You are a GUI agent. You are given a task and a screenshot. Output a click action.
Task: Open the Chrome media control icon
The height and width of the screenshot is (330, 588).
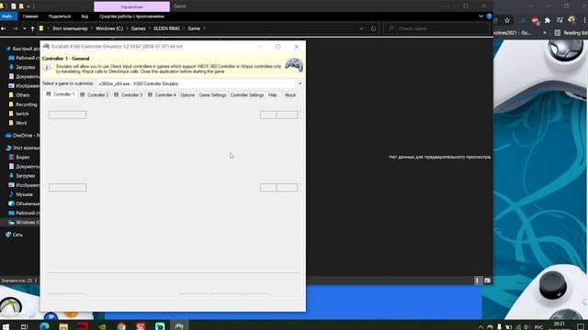point(560,20)
